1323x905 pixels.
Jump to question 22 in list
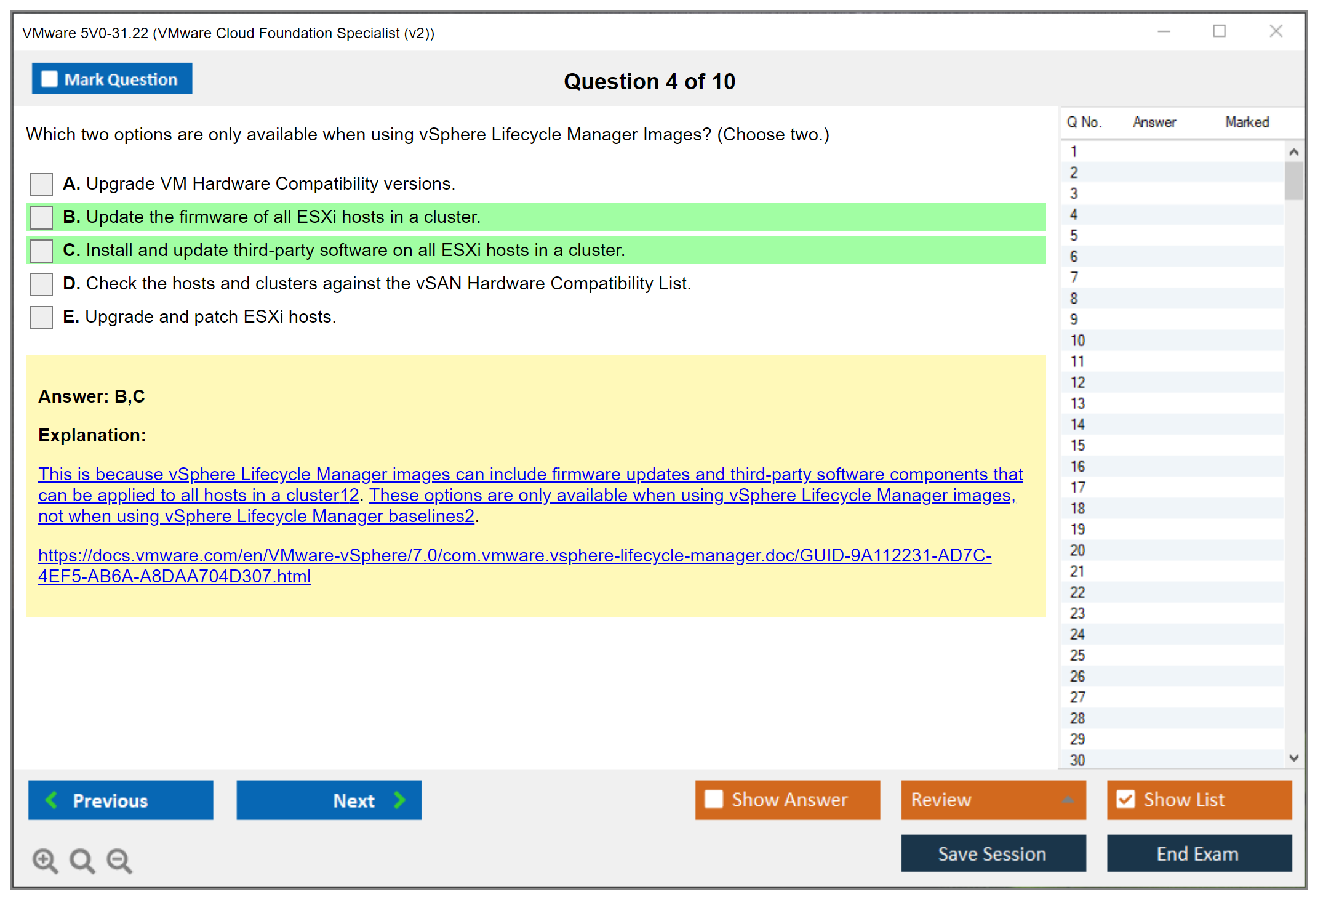1077,592
